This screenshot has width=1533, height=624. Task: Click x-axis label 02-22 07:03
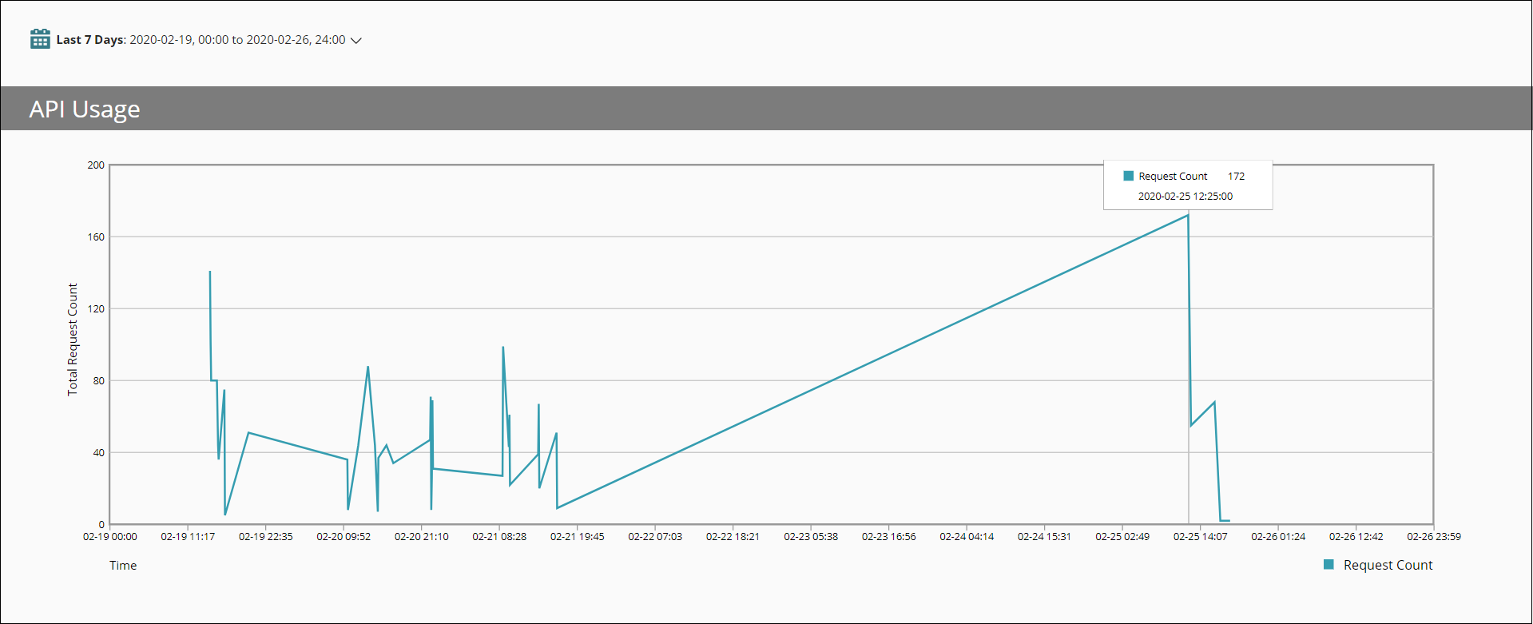655,537
